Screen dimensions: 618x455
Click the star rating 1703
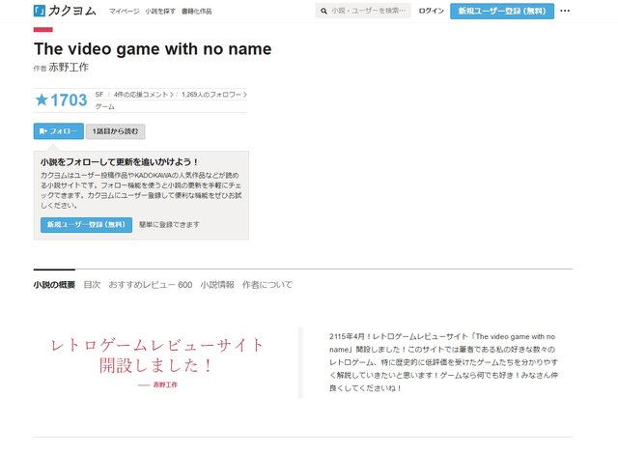click(61, 100)
